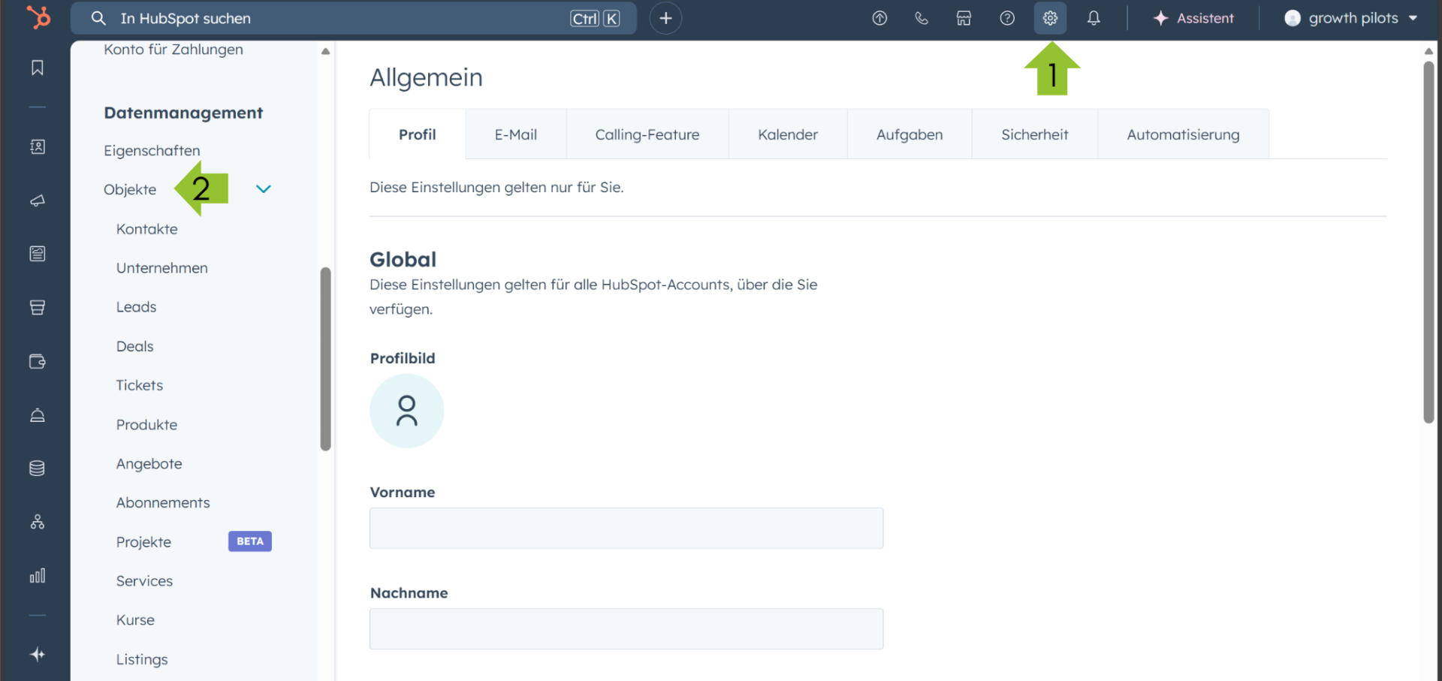Collapse the Objekte section chevron
This screenshot has height=681, width=1442.
(x=263, y=189)
